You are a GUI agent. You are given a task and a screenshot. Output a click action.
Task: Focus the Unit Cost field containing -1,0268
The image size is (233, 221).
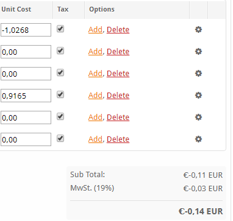26,30
